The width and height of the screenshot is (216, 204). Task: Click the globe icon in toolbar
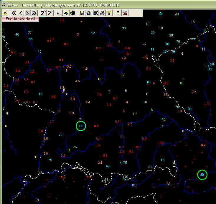pyautogui.click(x=88, y=13)
